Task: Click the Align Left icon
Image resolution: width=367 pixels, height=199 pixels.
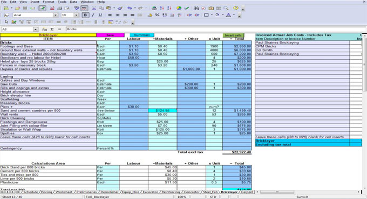Action: tap(110, 15)
